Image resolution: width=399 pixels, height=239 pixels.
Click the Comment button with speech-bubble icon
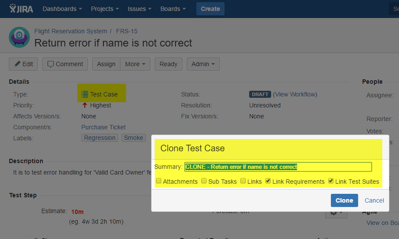coord(65,64)
